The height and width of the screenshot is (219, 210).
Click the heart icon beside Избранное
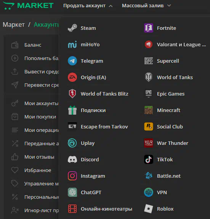[x=15, y=170]
